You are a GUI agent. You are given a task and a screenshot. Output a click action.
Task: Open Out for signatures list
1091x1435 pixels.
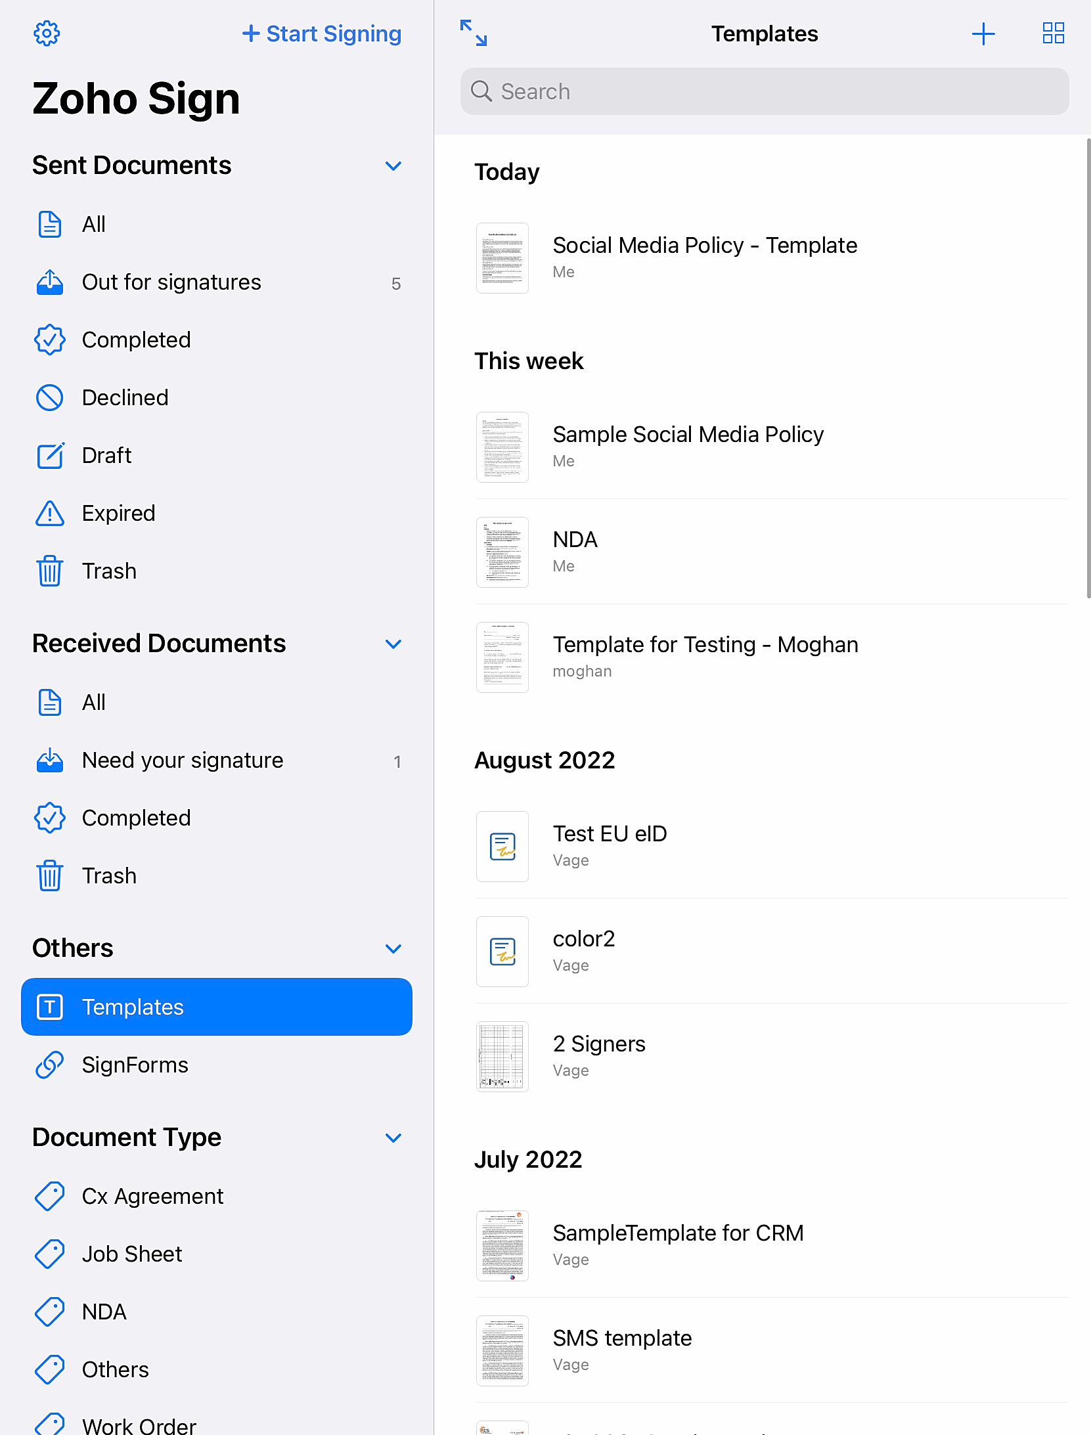pos(217,282)
